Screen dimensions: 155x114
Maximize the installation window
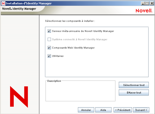(x=147, y=3)
